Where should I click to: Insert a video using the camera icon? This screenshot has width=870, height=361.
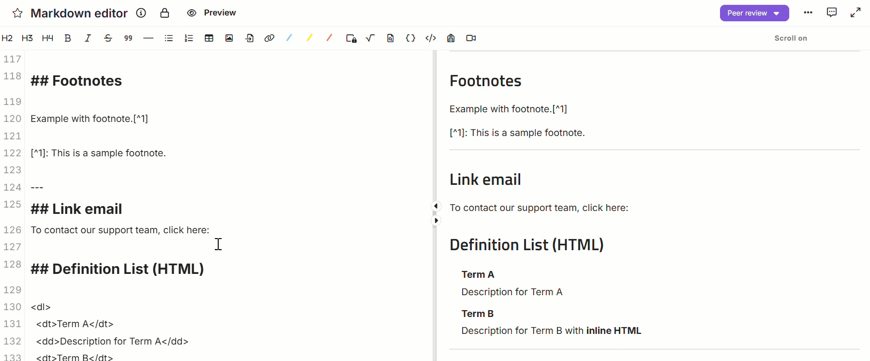(x=471, y=38)
